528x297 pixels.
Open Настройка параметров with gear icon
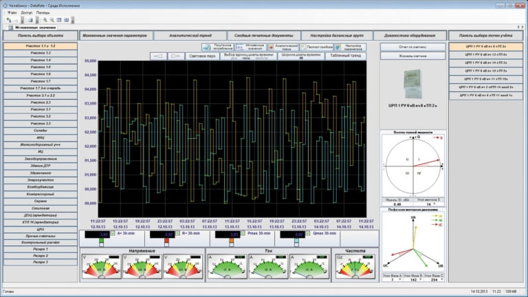pos(350,47)
